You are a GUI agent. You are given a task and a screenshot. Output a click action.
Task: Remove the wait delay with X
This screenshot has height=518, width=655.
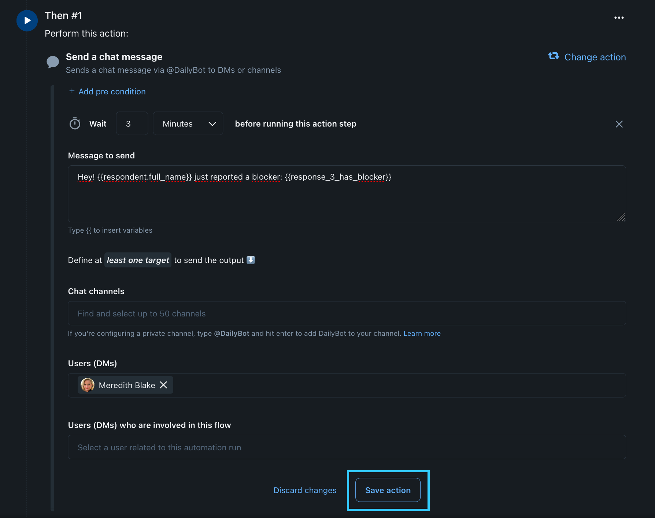619,124
